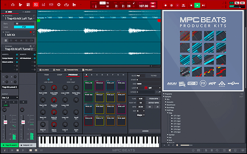Switch to the CHOP tab
This screenshot has height=154, width=247.
(60, 75)
